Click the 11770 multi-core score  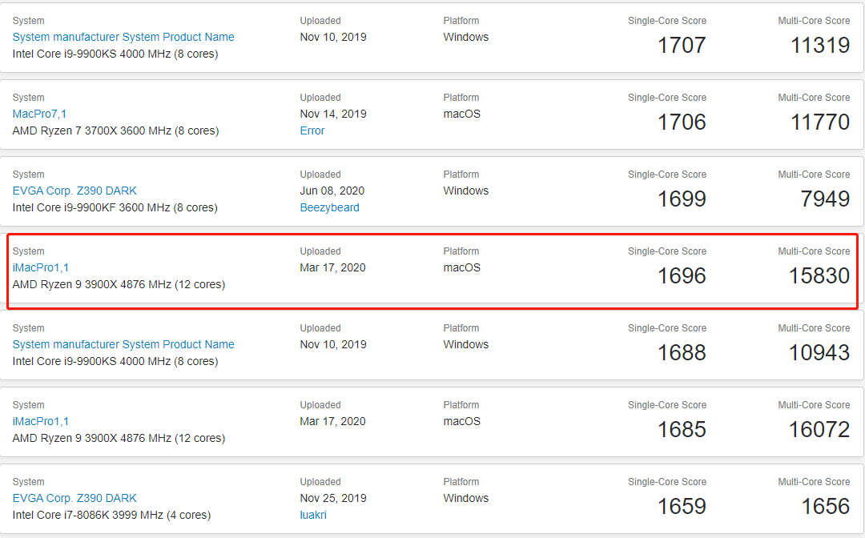pos(820,122)
